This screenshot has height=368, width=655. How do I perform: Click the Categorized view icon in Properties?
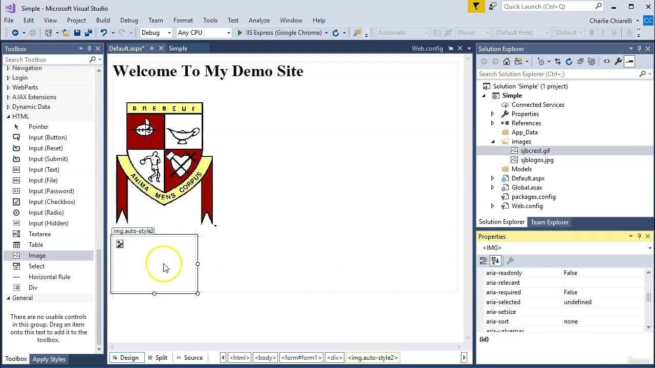[x=484, y=261]
